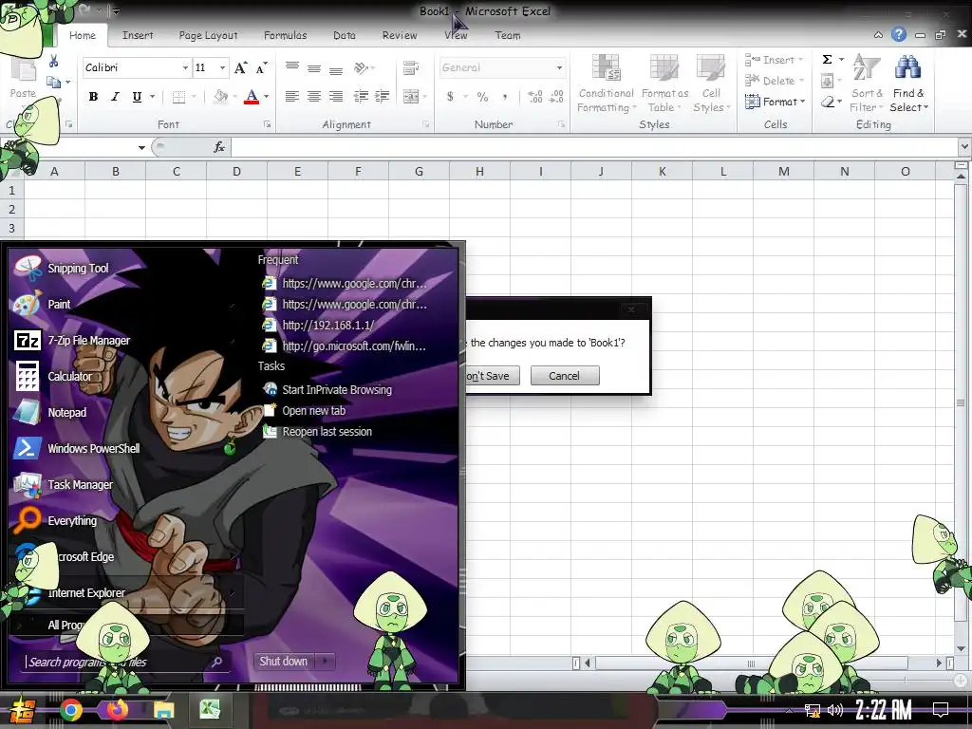
Task: Click the volume speaker tray icon
Action: click(835, 710)
